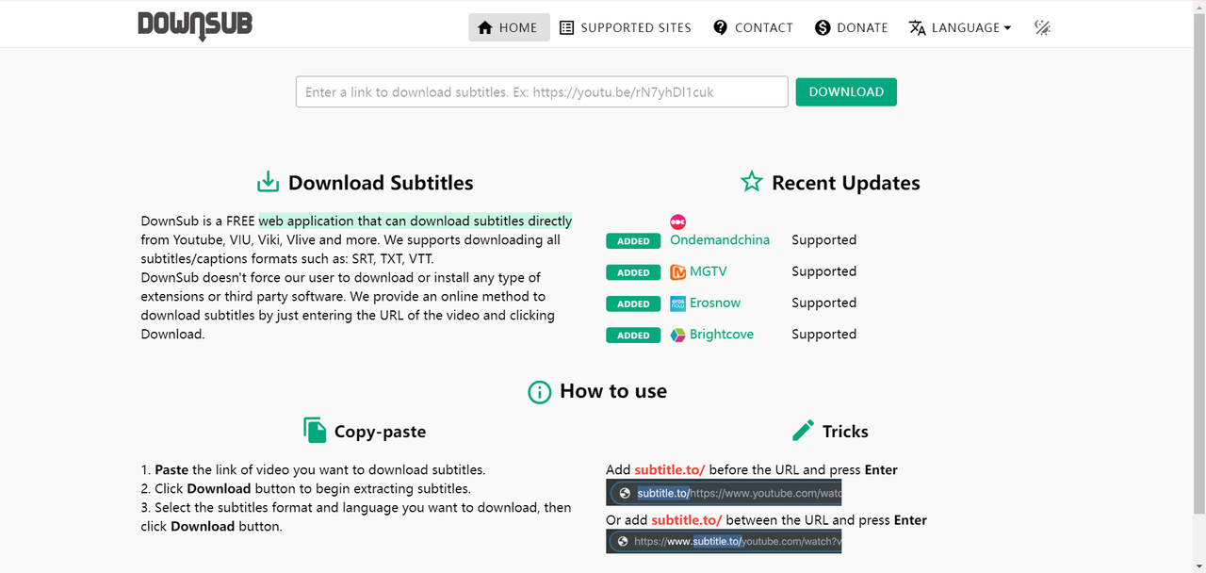Click the 'Tricks' heading text
Image resolution: width=1206 pixels, height=573 pixels.
click(845, 432)
